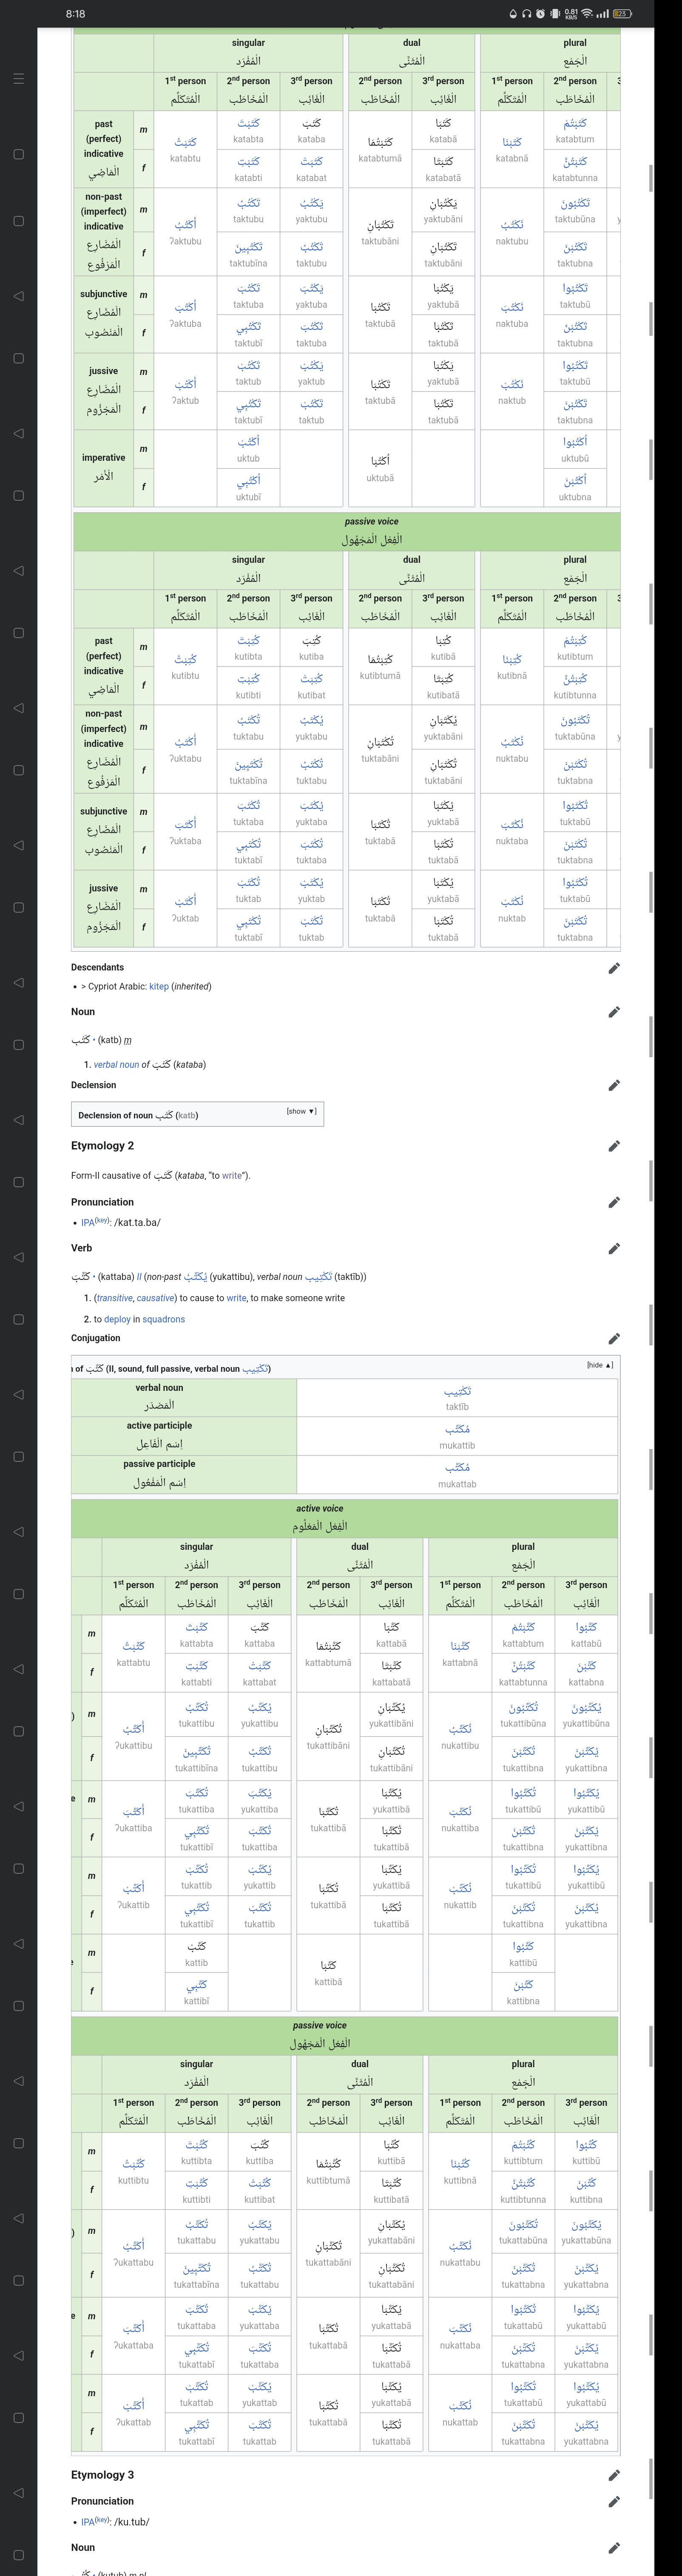The width and height of the screenshot is (682, 2576).
Task: Follow the 'deploy' link
Action: pos(118,1319)
